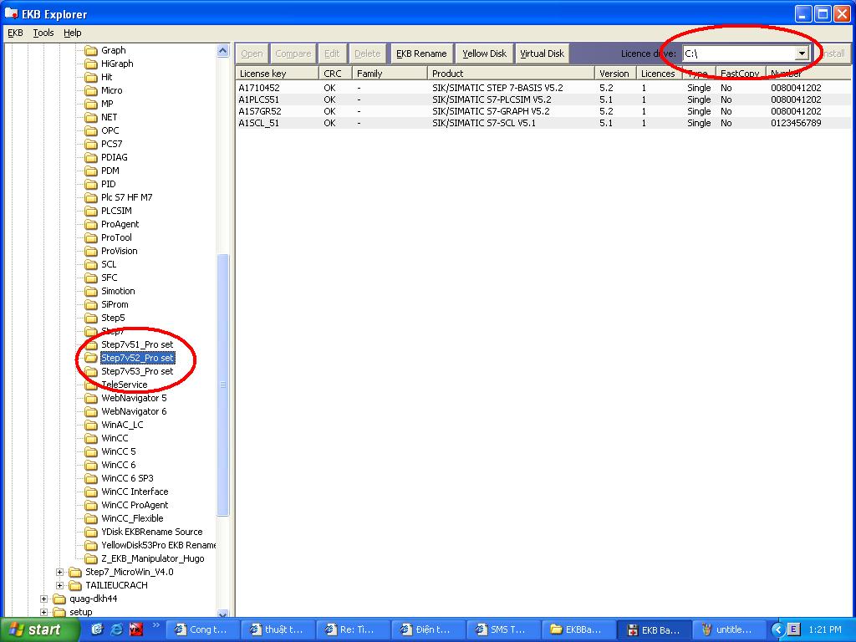The width and height of the screenshot is (856, 642).
Task: Open the EKB menu
Action: click(x=15, y=33)
